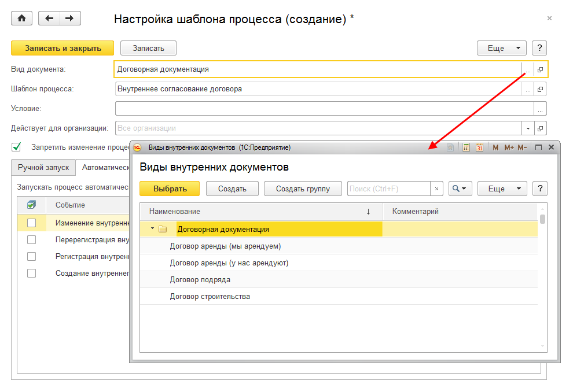Click the Условие input field
Image resolution: width=562 pixels, height=388 pixels.
coord(324,109)
